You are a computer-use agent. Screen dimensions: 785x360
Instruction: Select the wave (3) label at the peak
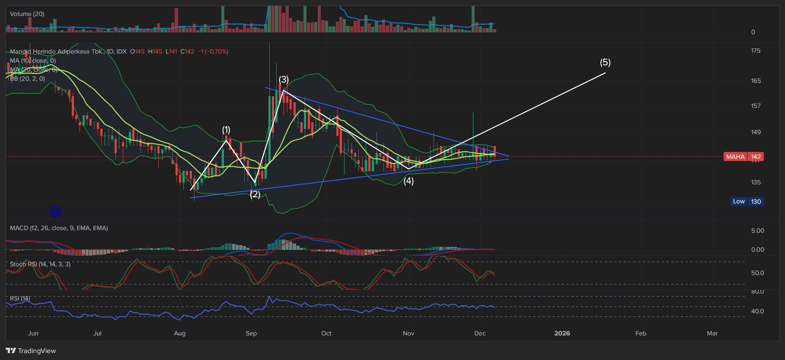click(x=284, y=79)
